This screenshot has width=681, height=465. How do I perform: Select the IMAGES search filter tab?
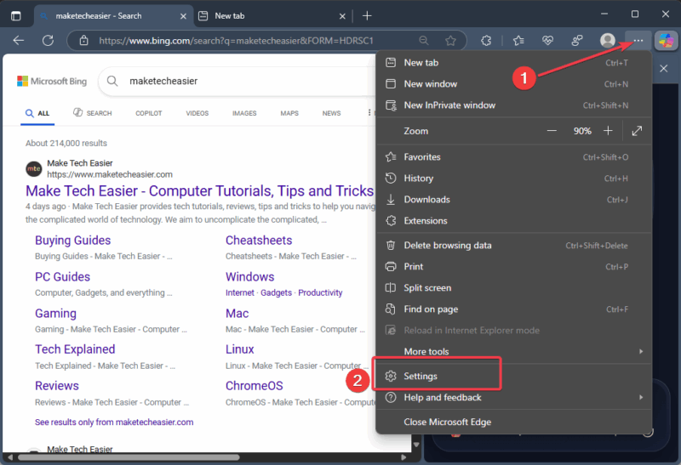tap(244, 113)
